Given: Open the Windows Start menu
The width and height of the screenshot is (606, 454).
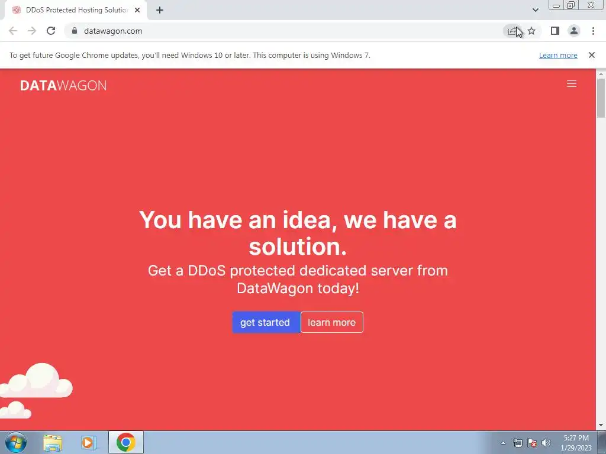Looking at the screenshot, I should pyautogui.click(x=16, y=442).
